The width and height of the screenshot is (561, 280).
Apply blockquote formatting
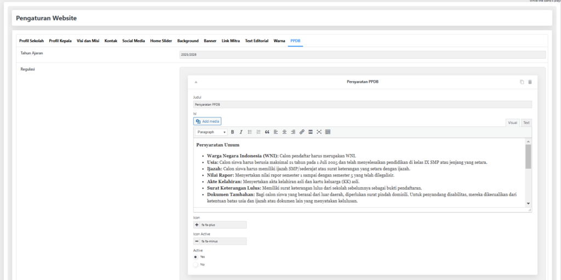[267, 132]
